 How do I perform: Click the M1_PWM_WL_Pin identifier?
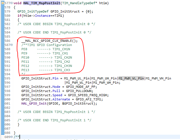coord(79,83)
